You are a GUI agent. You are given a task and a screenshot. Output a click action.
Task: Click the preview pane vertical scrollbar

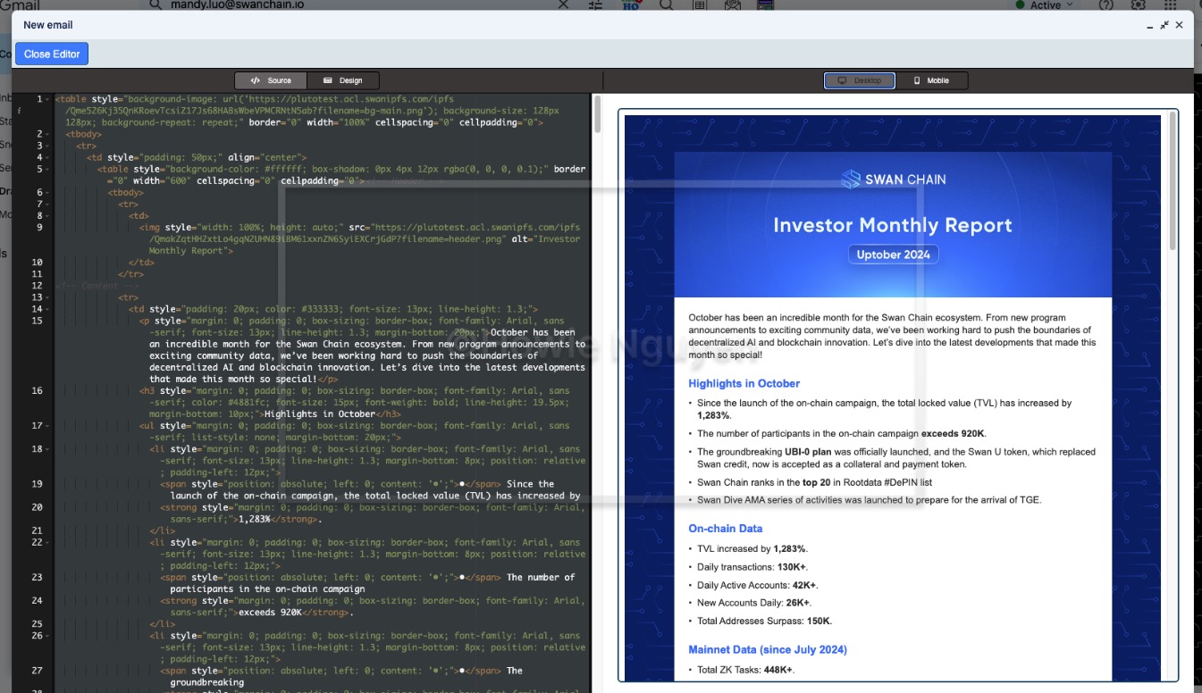pyautogui.click(x=1172, y=179)
